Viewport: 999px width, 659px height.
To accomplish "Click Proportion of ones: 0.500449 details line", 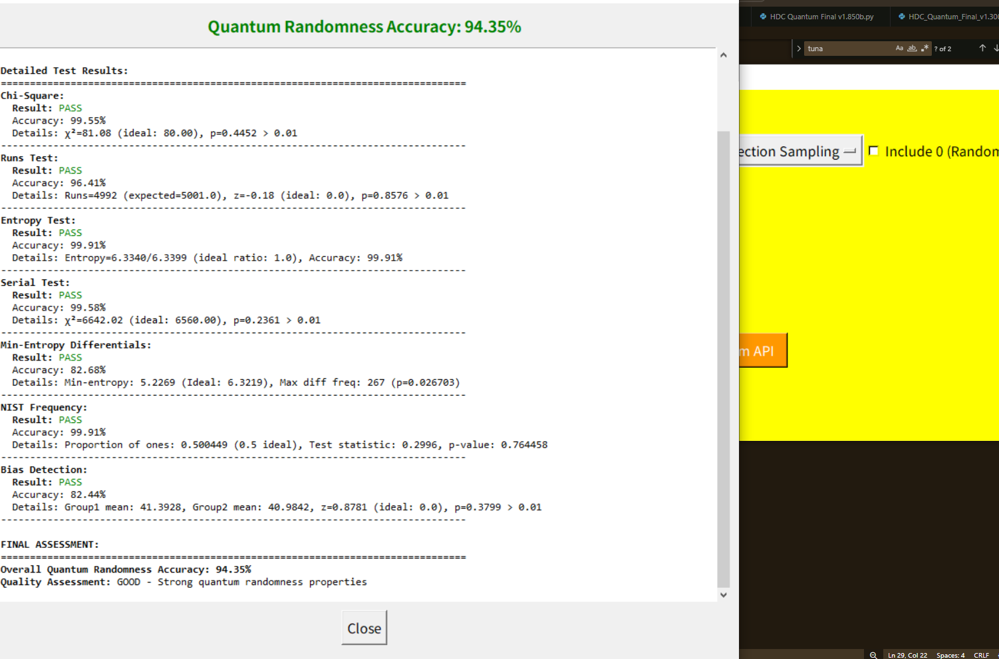I will pyautogui.click(x=279, y=445).
